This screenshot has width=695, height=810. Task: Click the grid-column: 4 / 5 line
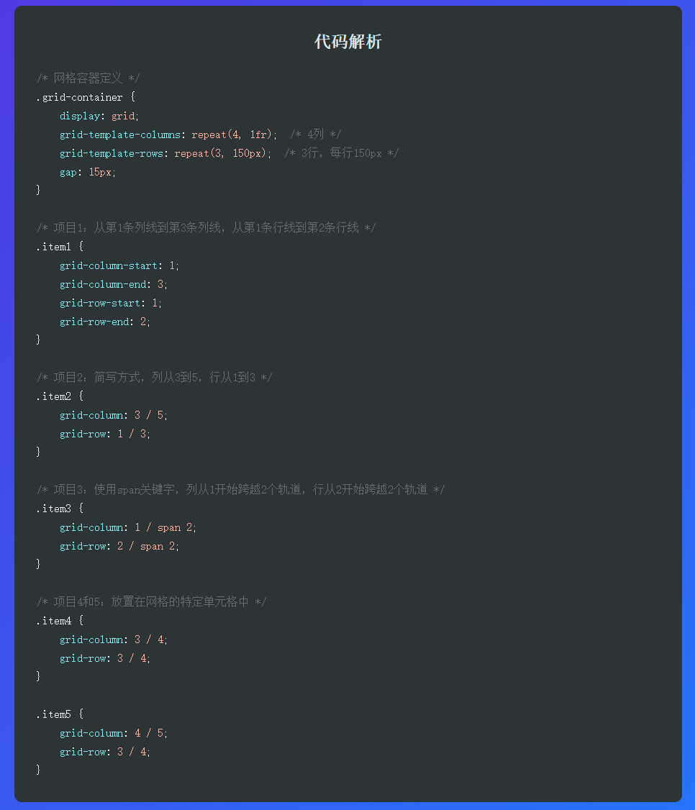[114, 733]
